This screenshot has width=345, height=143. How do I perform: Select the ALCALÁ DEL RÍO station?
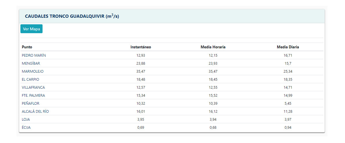[x=35, y=111]
